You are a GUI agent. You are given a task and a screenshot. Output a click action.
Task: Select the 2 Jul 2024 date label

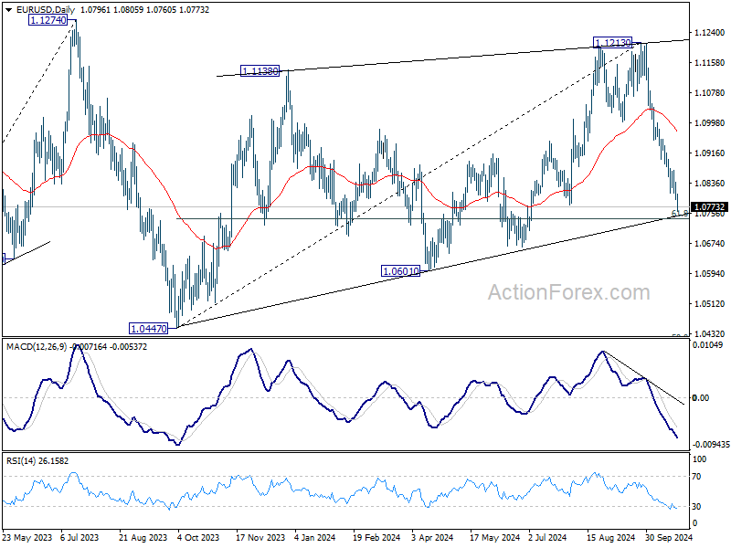point(547,537)
